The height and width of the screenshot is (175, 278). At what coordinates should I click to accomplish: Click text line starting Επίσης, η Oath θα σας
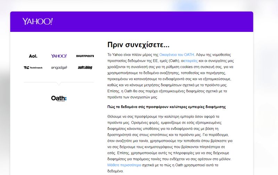[x=167, y=91]
